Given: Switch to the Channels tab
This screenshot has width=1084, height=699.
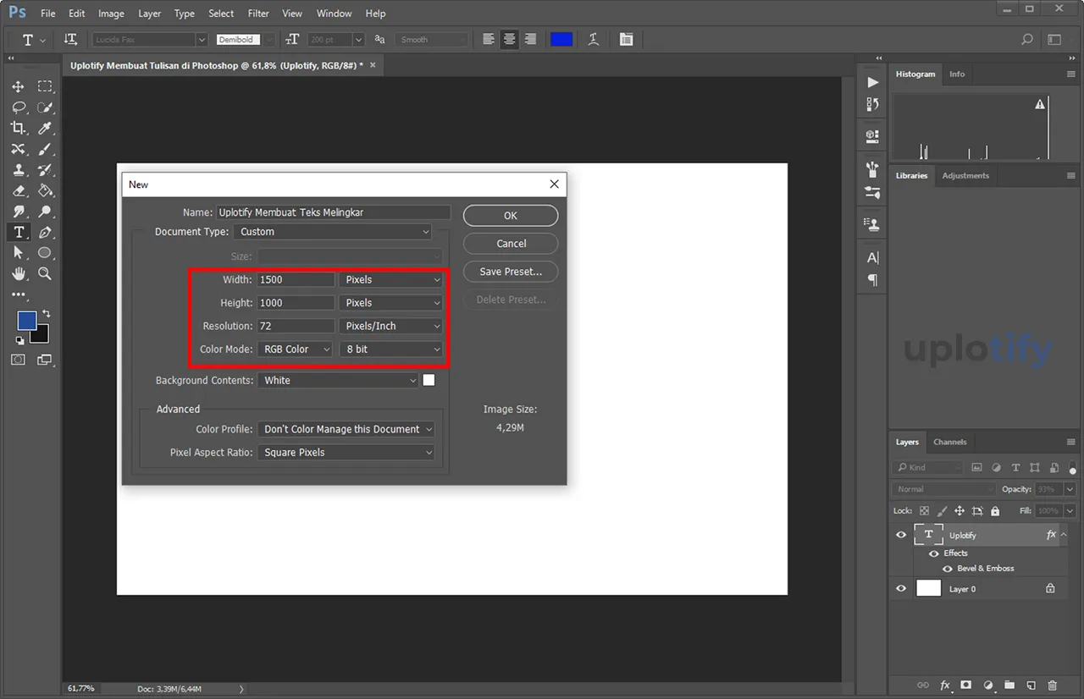Looking at the screenshot, I should pos(949,442).
